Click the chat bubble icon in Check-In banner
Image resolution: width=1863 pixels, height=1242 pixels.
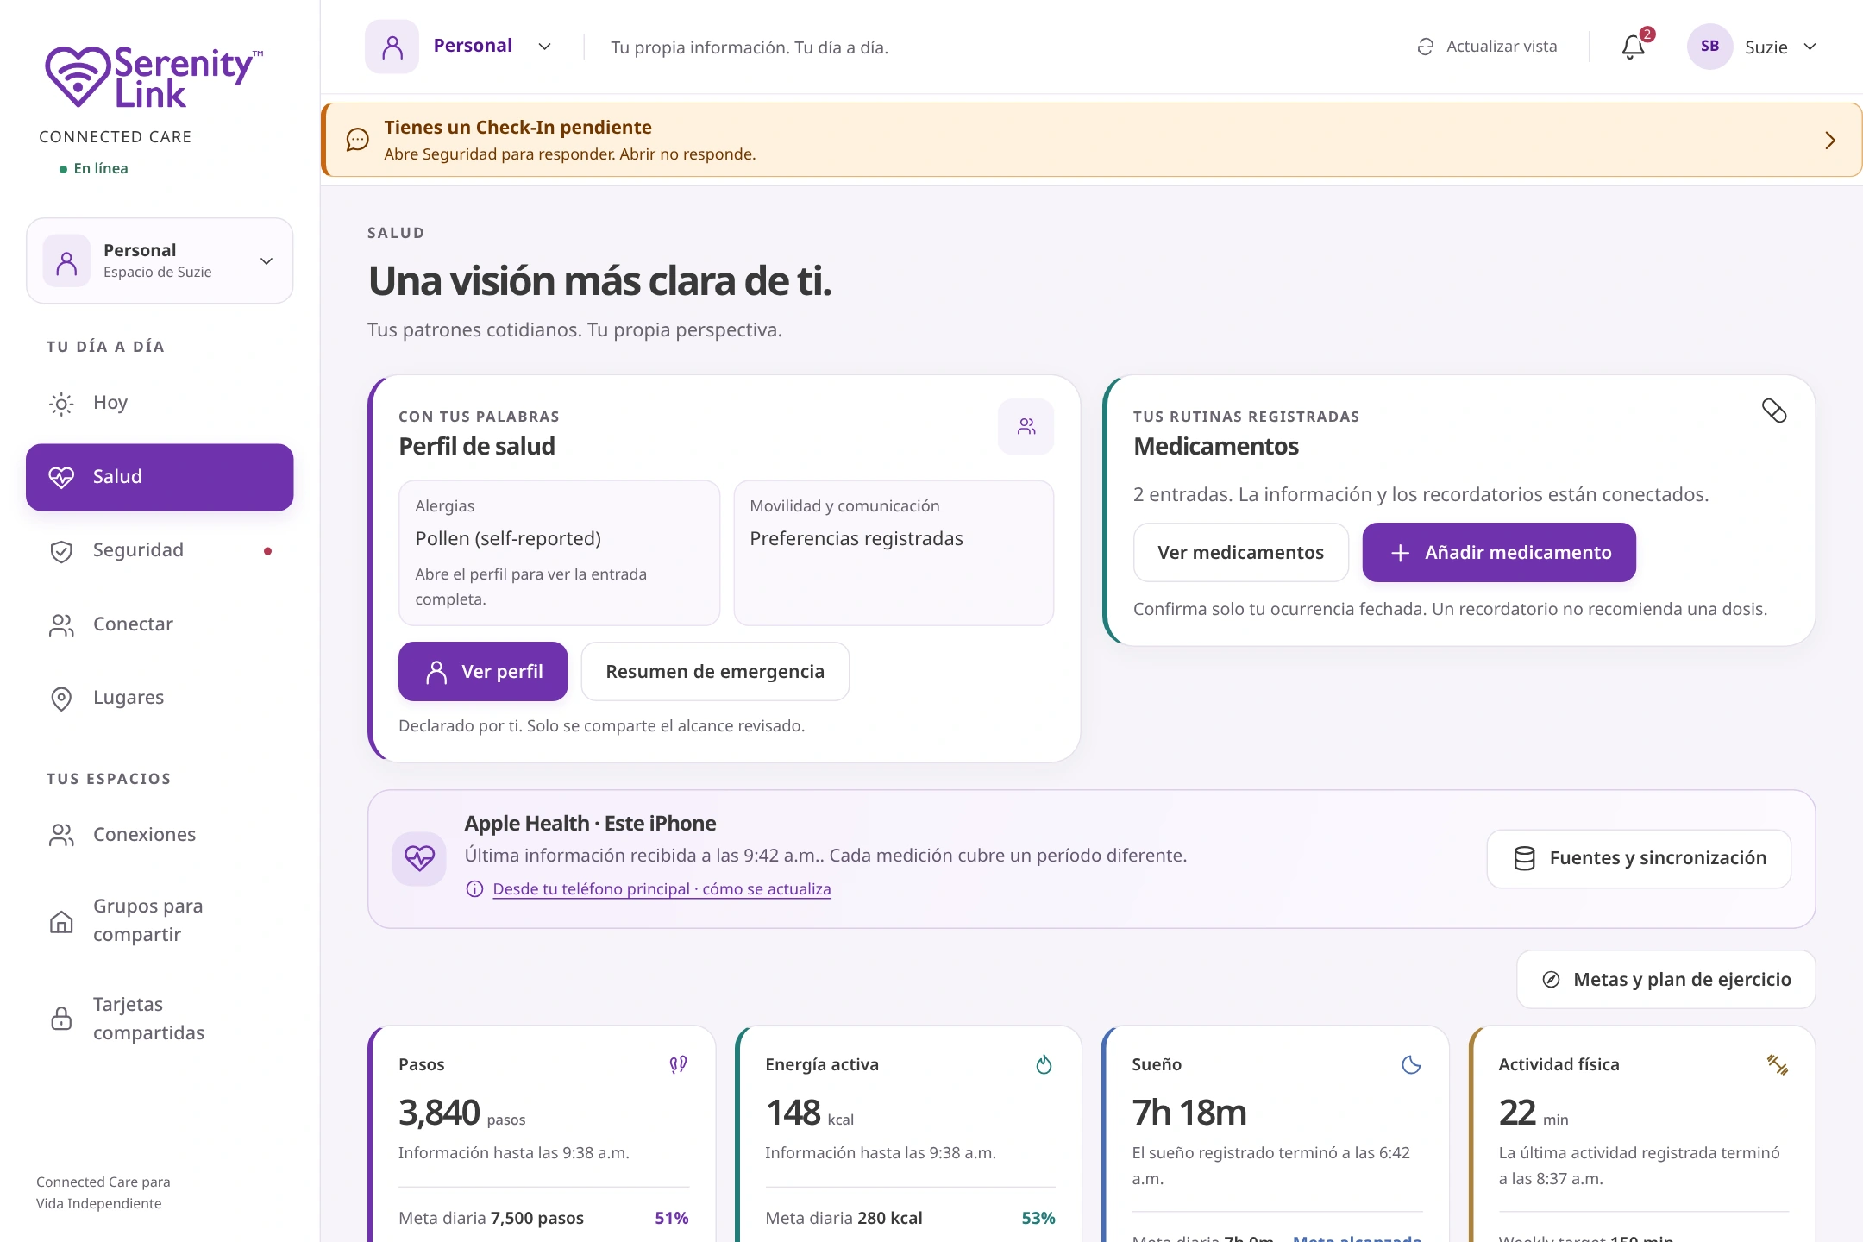(x=357, y=140)
